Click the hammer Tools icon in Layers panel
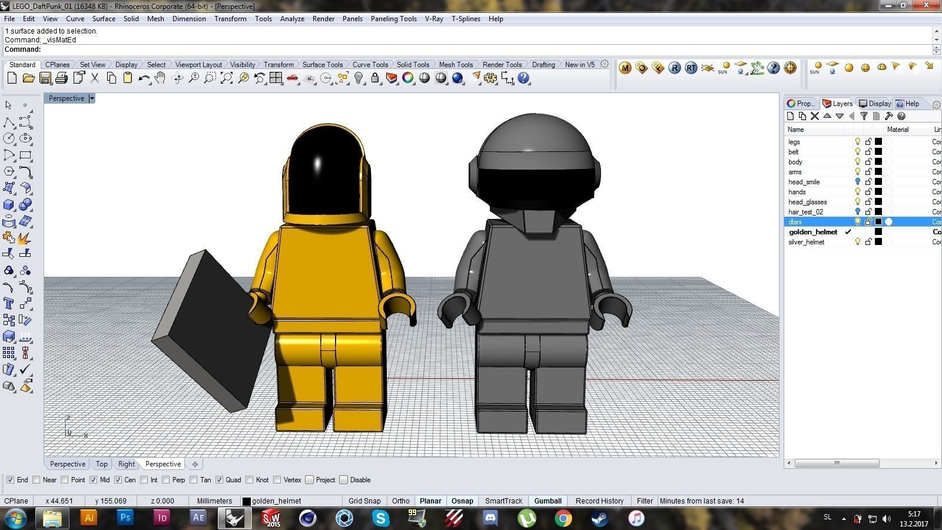The height and width of the screenshot is (530, 942). tap(889, 116)
